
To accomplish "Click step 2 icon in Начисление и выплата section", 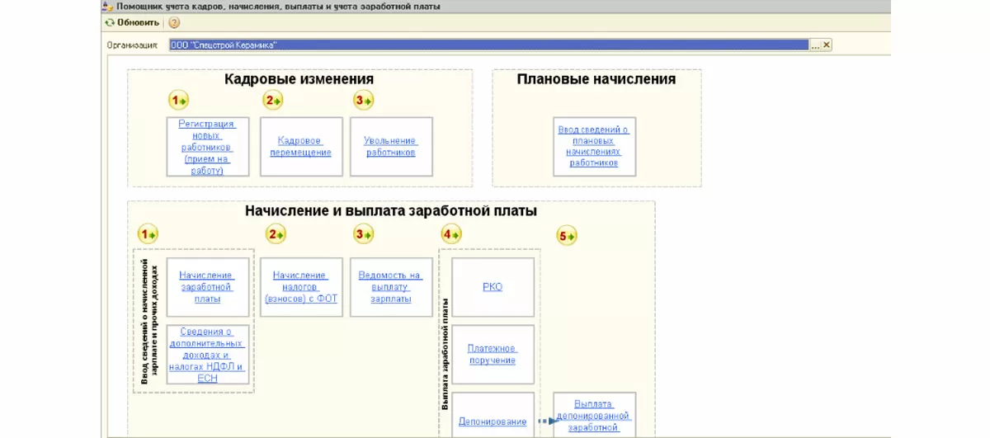I will pyautogui.click(x=276, y=235).
